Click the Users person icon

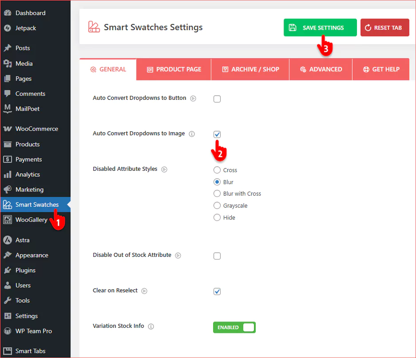pyautogui.click(x=8, y=285)
